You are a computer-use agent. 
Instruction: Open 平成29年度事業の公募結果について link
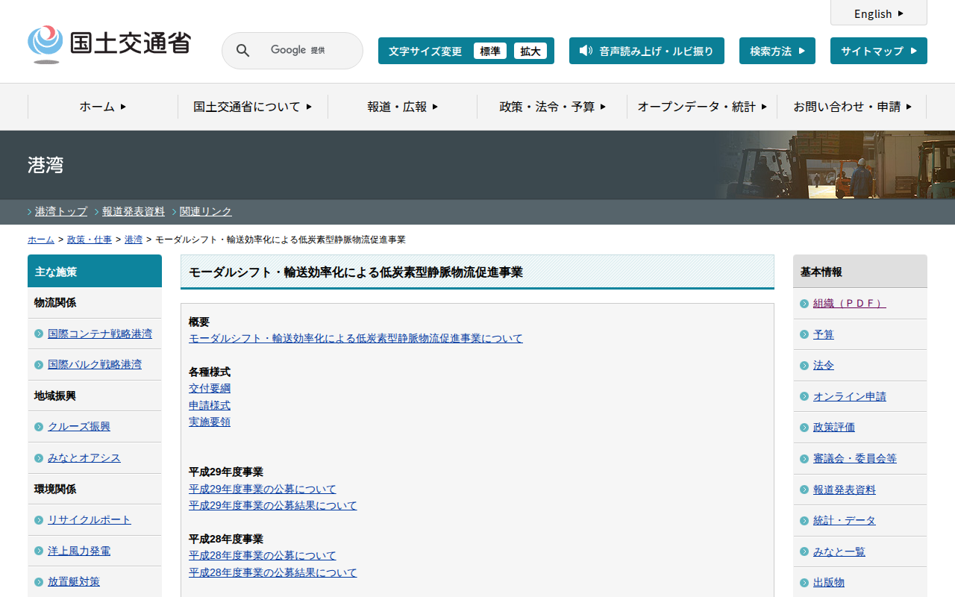tap(273, 505)
